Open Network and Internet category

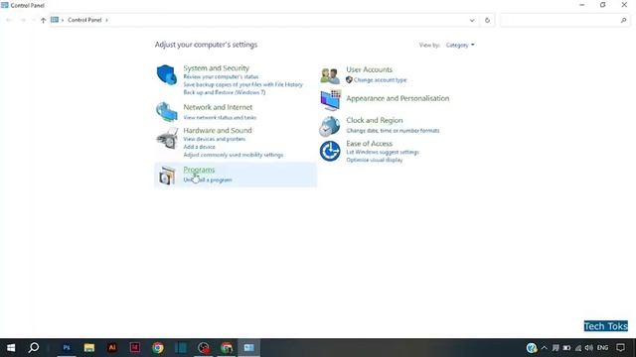218,107
